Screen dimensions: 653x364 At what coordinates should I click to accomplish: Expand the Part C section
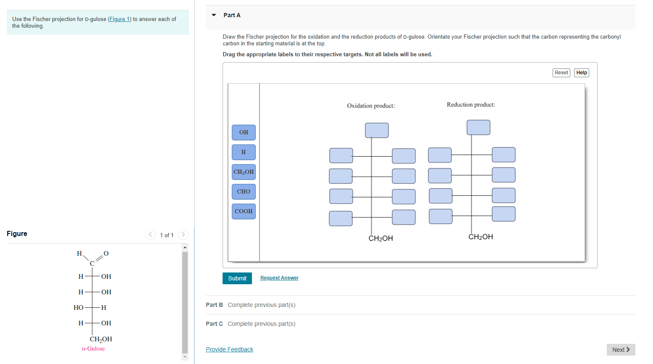click(214, 324)
